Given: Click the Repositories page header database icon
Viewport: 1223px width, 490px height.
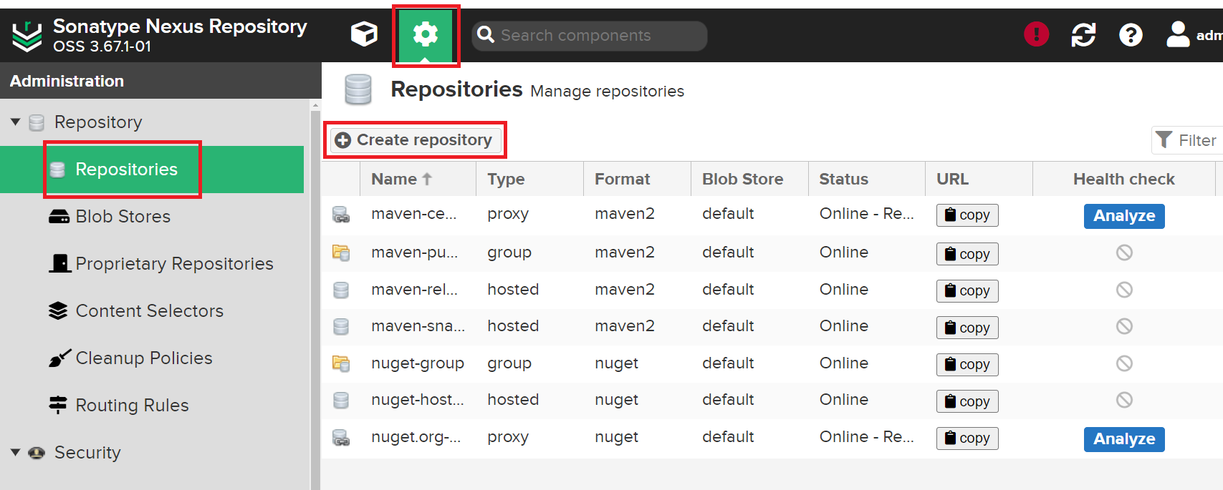Looking at the screenshot, I should click(358, 90).
